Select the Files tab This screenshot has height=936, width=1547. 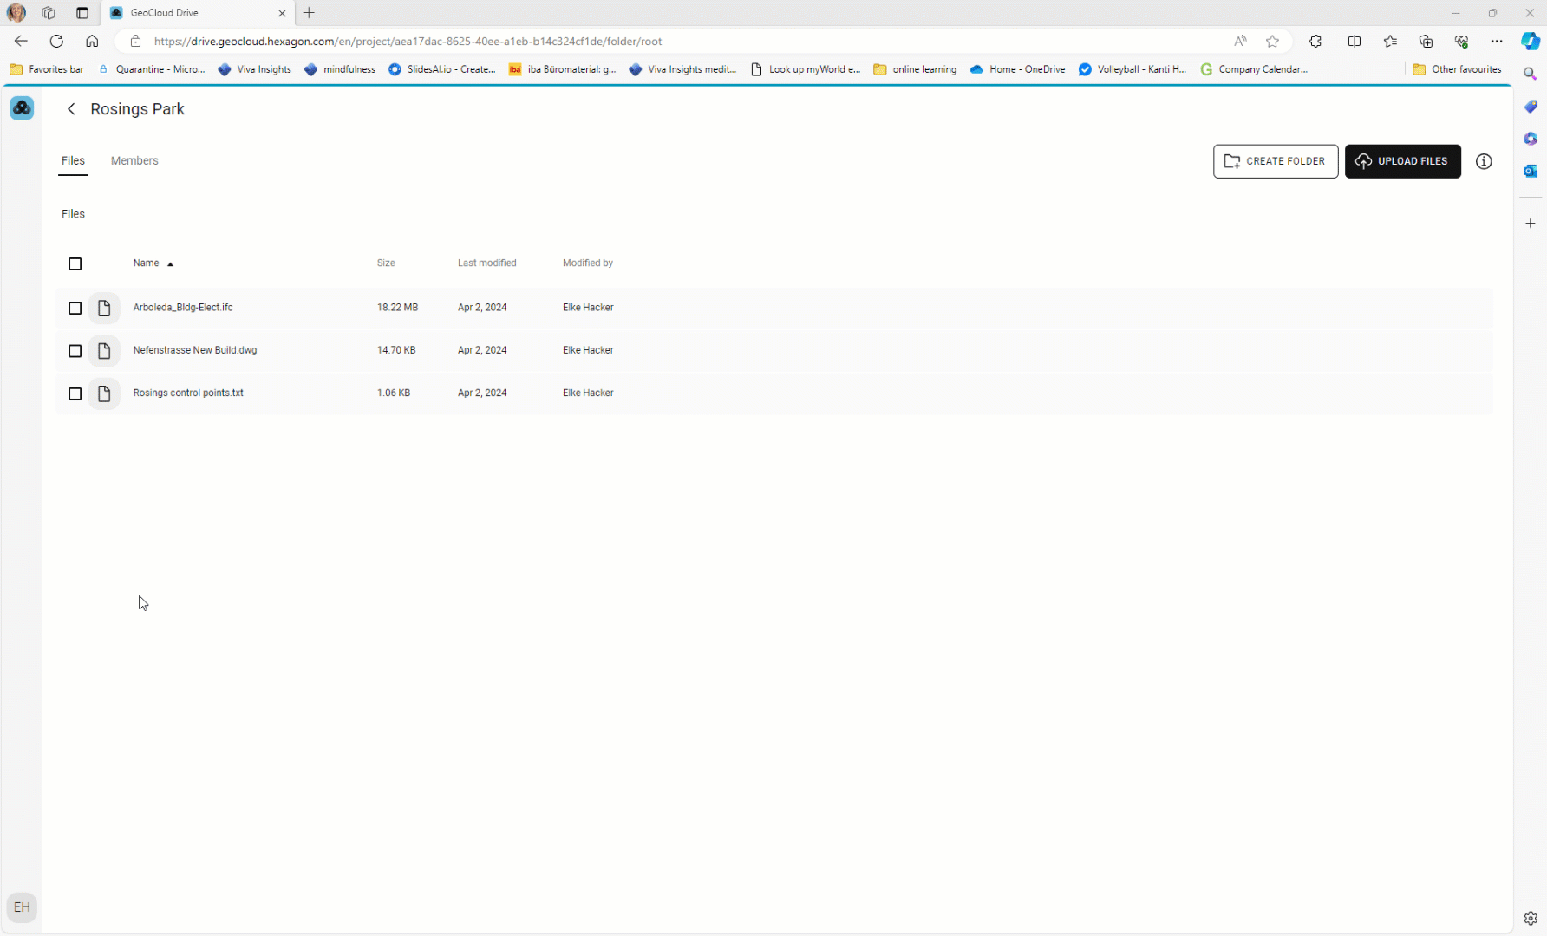[73, 160]
